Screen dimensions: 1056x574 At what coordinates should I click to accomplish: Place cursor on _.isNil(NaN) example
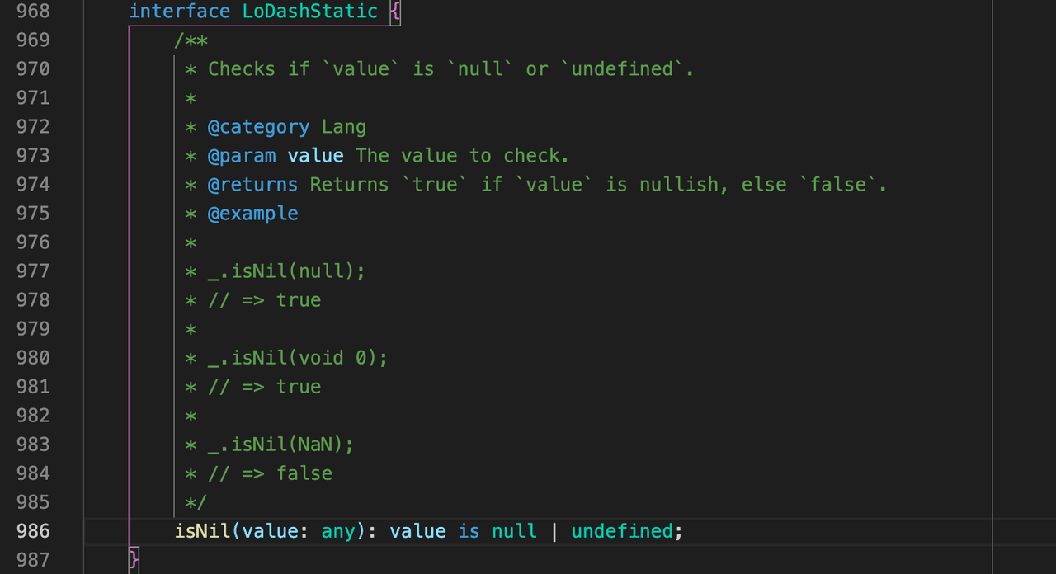[280, 445]
